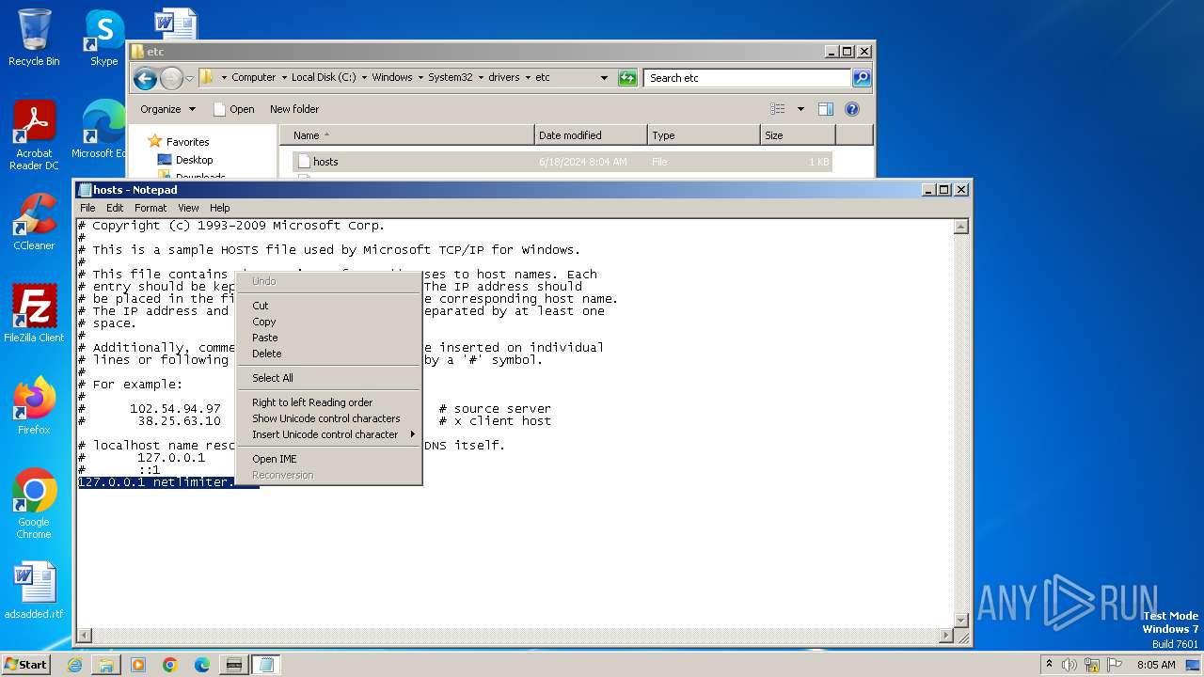
Task: Click the Explorer Back arrow button
Action: [145, 78]
